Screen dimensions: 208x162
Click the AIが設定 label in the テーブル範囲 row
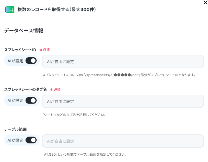(x=15, y=140)
